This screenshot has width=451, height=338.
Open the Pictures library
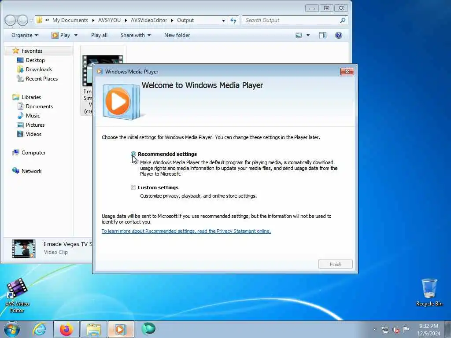35,125
